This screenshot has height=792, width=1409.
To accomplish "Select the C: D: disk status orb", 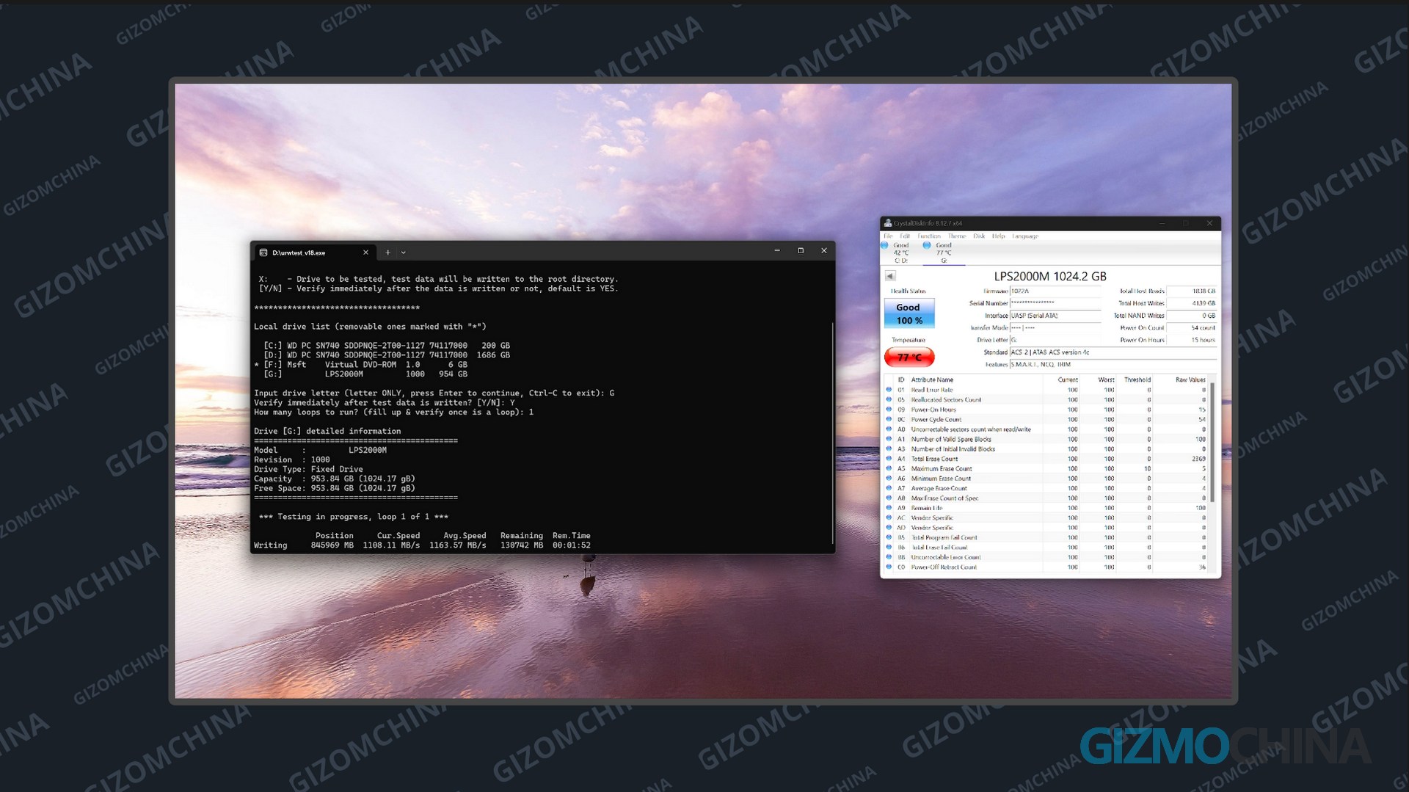I will (885, 245).
